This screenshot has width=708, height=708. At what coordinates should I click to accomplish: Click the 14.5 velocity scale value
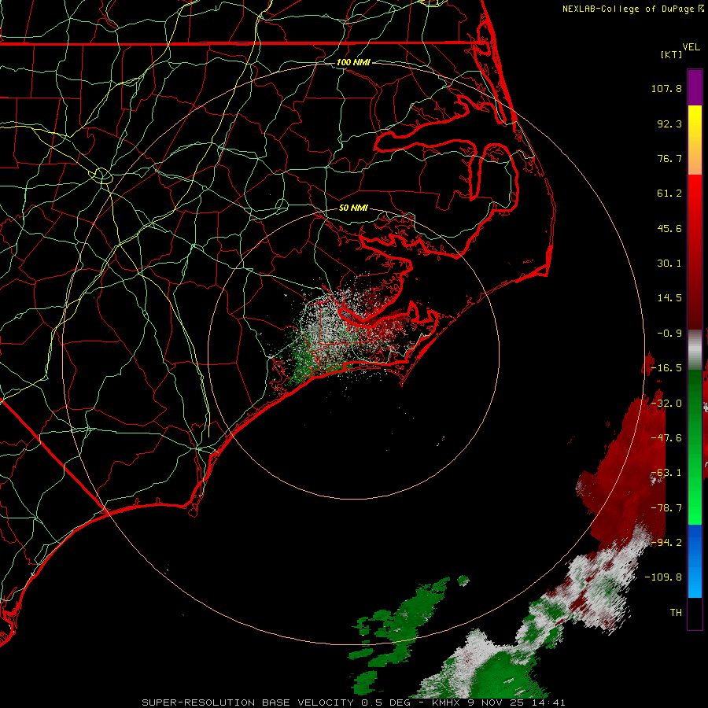(x=669, y=298)
